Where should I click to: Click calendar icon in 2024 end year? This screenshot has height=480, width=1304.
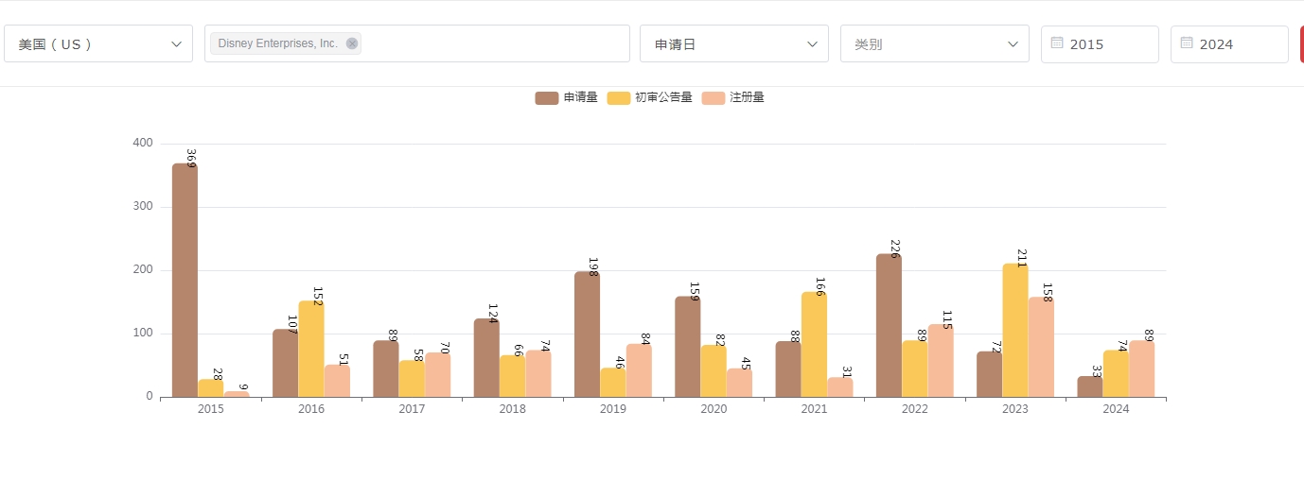(x=1187, y=43)
